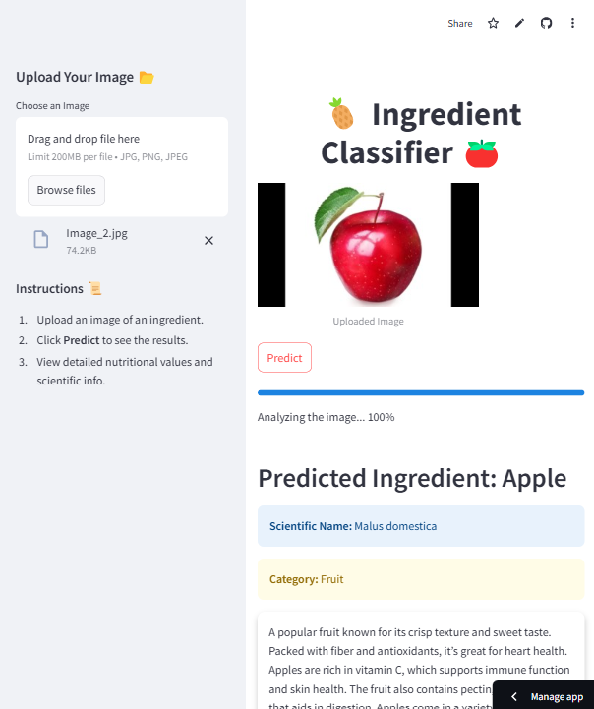Click the Scientific Name info box
Viewport: 594px width, 709px height.
[420, 526]
